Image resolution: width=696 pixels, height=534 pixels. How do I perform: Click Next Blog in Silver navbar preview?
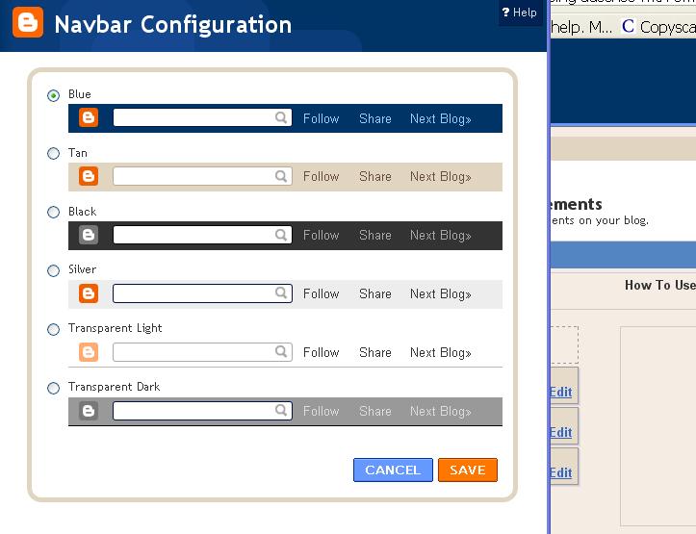point(440,294)
